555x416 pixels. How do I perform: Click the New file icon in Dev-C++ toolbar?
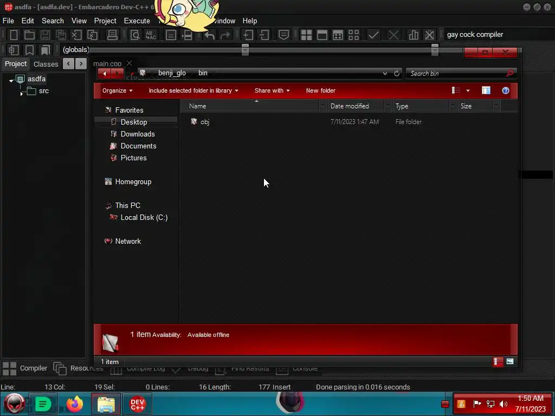tap(14, 35)
